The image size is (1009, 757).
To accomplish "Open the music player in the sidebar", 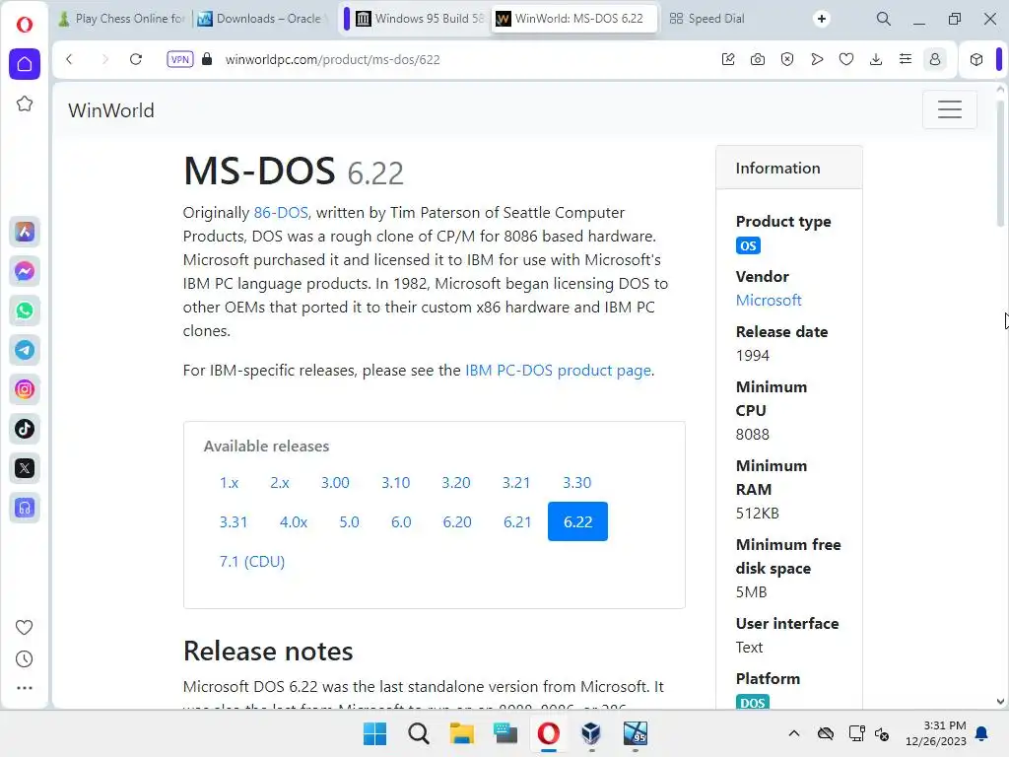I will (x=25, y=508).
